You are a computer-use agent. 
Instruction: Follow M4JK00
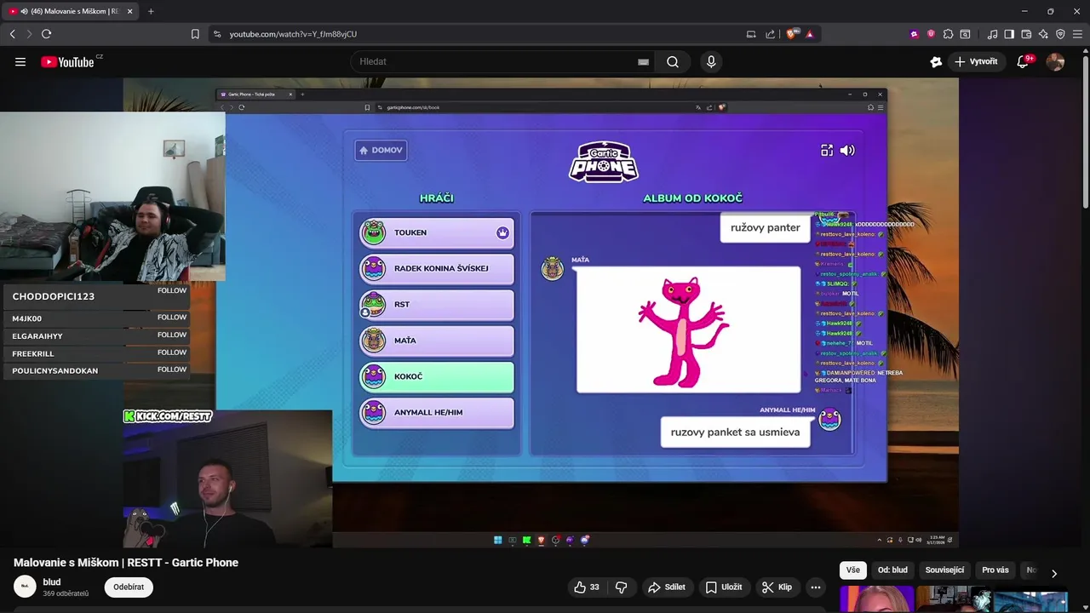pyautogui.click(x=171, y=317)
